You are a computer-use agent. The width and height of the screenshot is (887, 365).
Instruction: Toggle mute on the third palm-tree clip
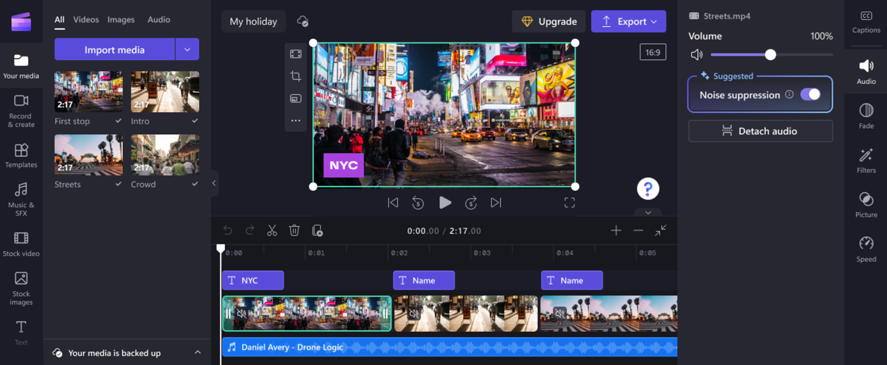[x=559, y=314]
